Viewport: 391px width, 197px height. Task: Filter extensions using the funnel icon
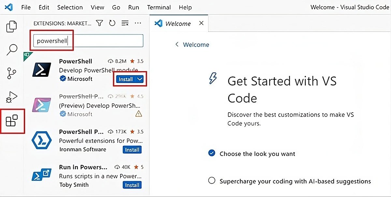(99, 23)
